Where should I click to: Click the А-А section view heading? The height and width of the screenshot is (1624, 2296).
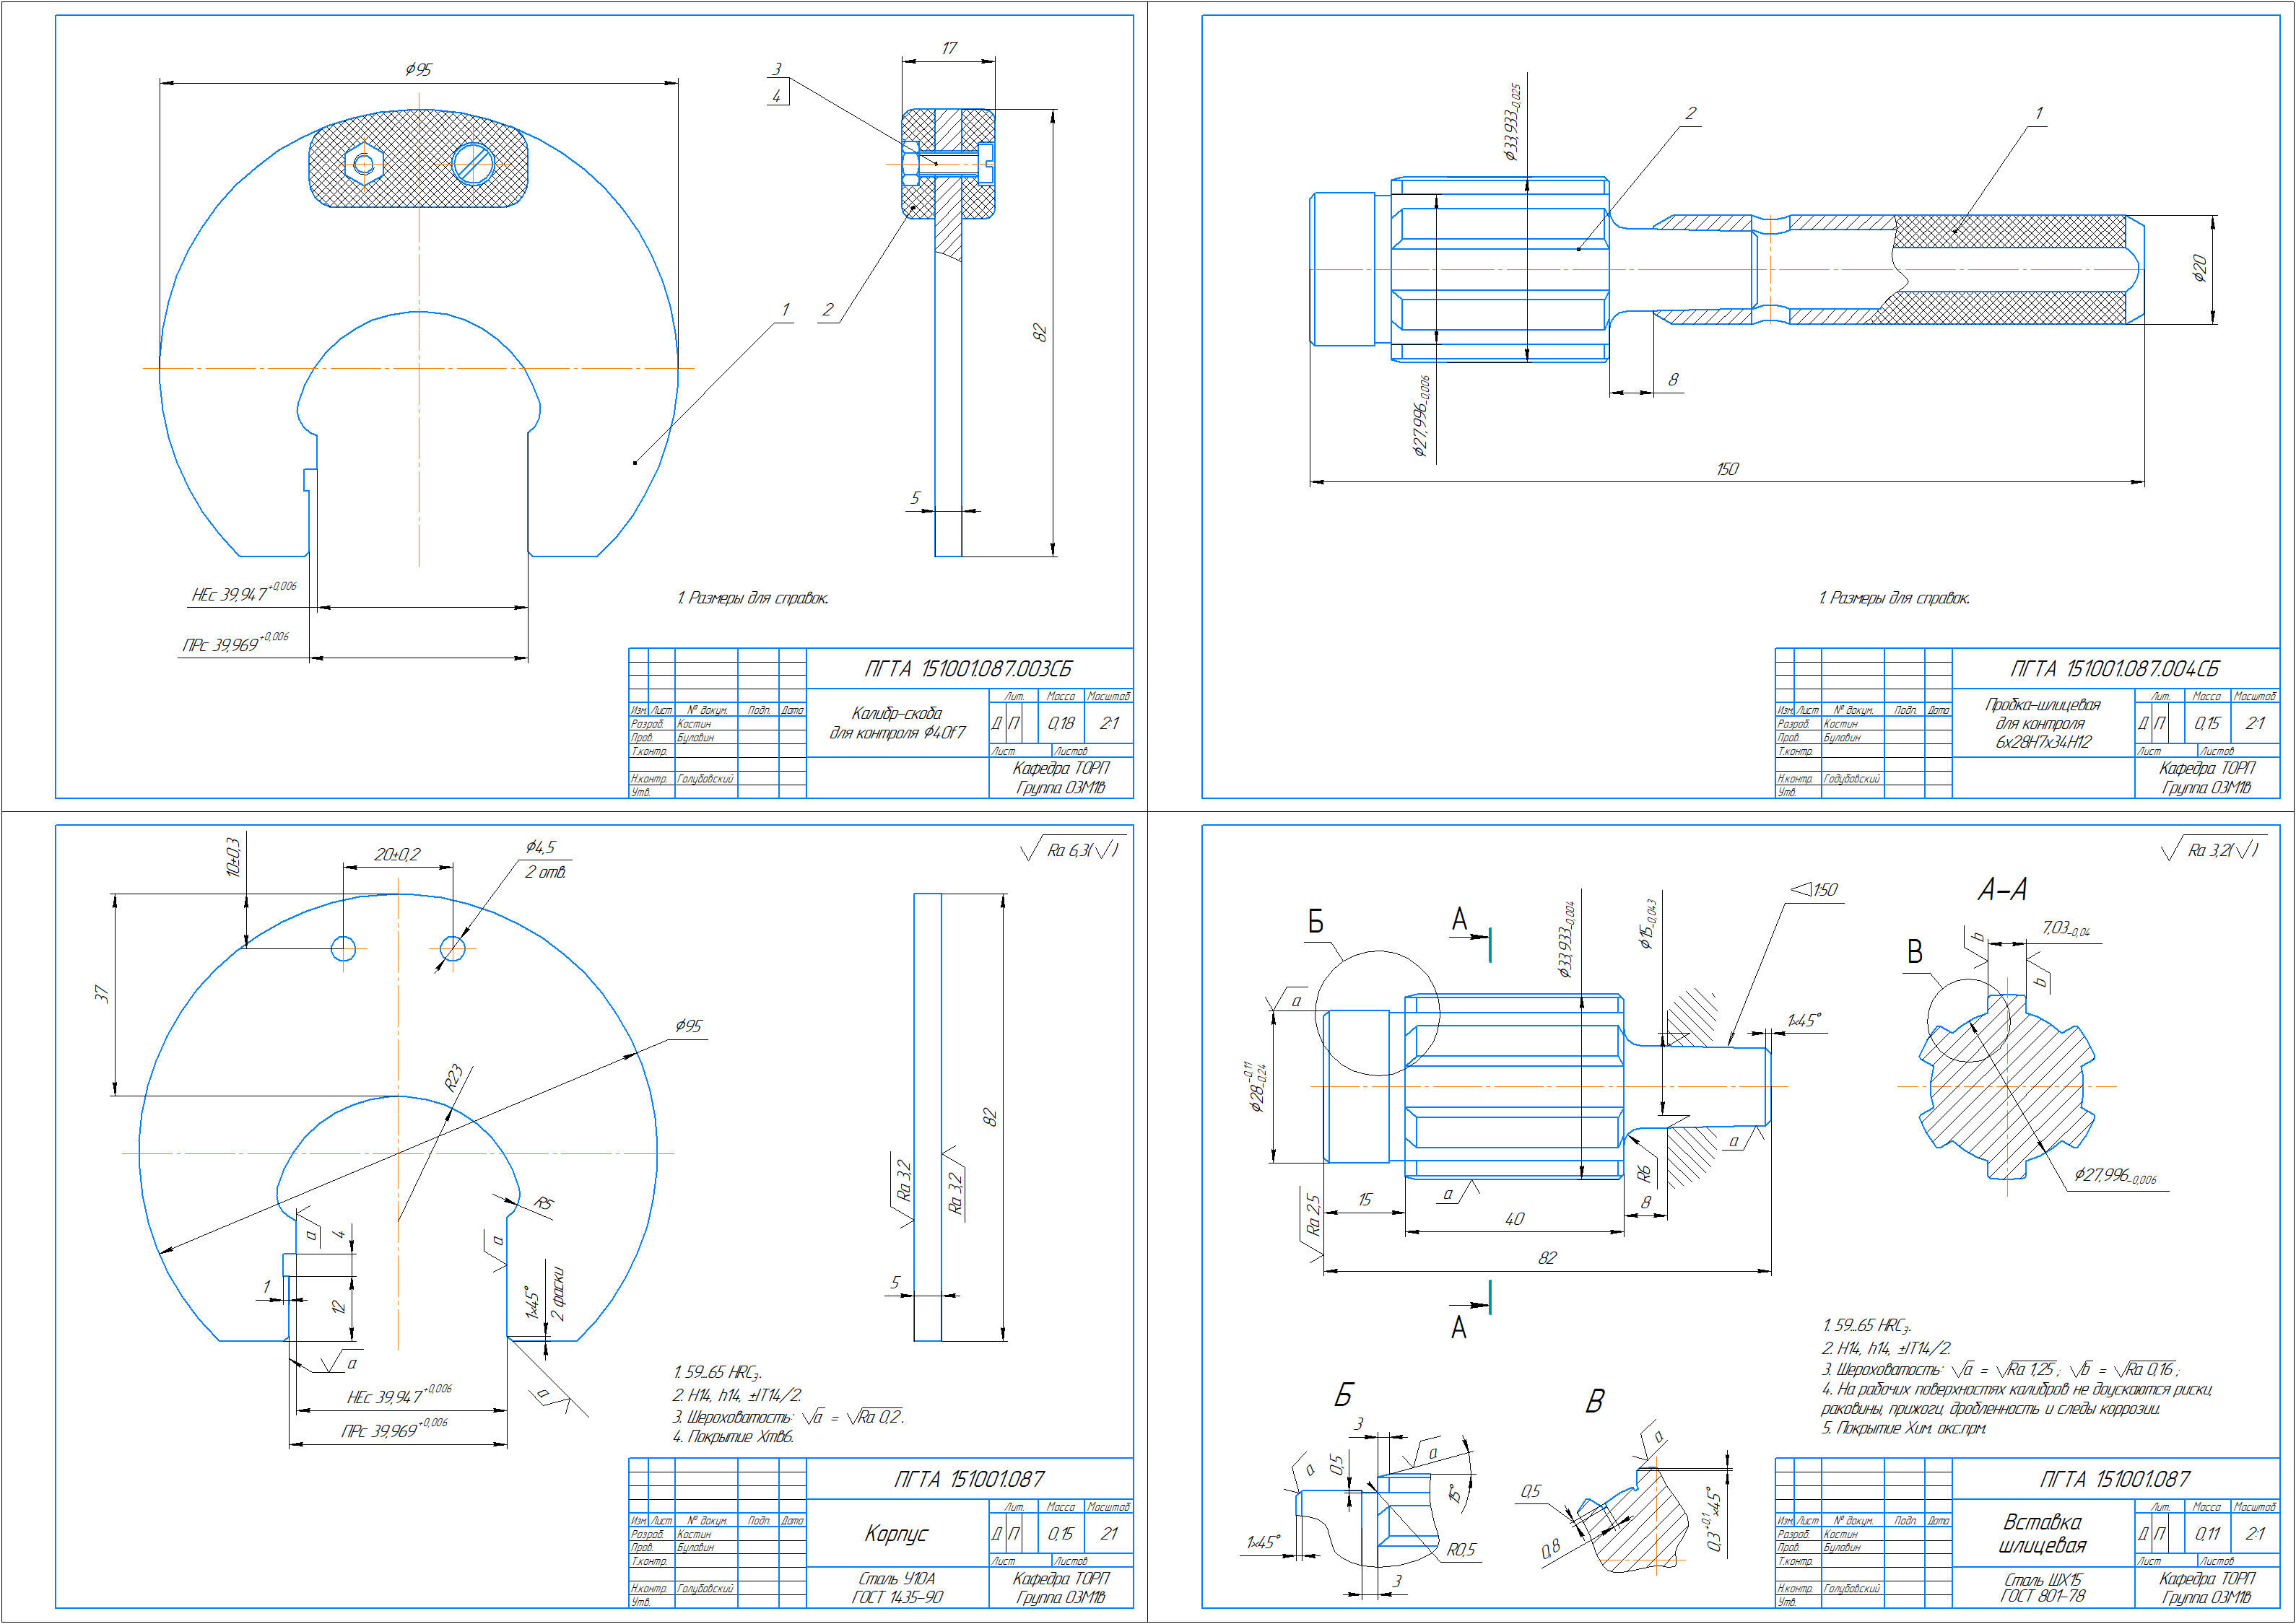pyautogui.click(x=2002, y=889)
